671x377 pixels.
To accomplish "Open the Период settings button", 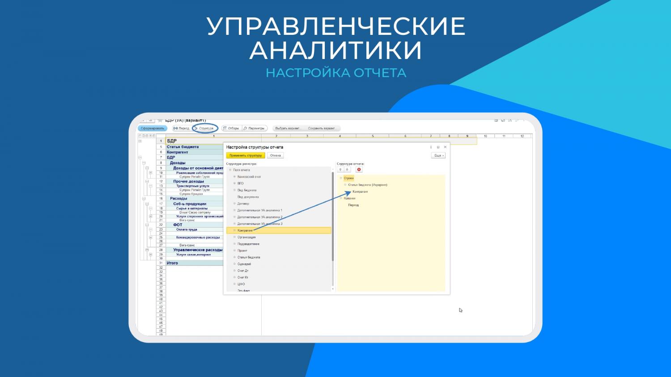I will pos(182,128).
